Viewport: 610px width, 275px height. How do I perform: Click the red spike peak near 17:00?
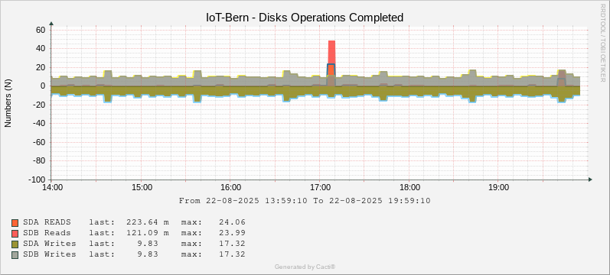pyautogui.click(x=332, y=42)
